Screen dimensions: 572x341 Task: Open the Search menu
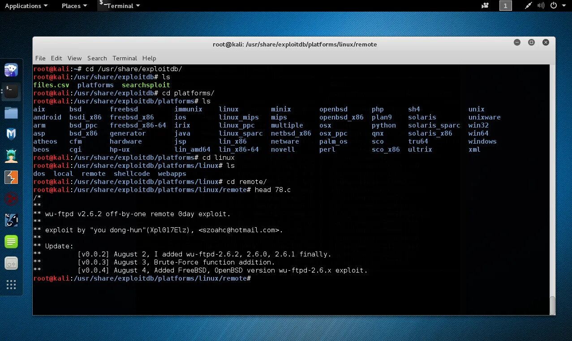[x=97, y=58]
